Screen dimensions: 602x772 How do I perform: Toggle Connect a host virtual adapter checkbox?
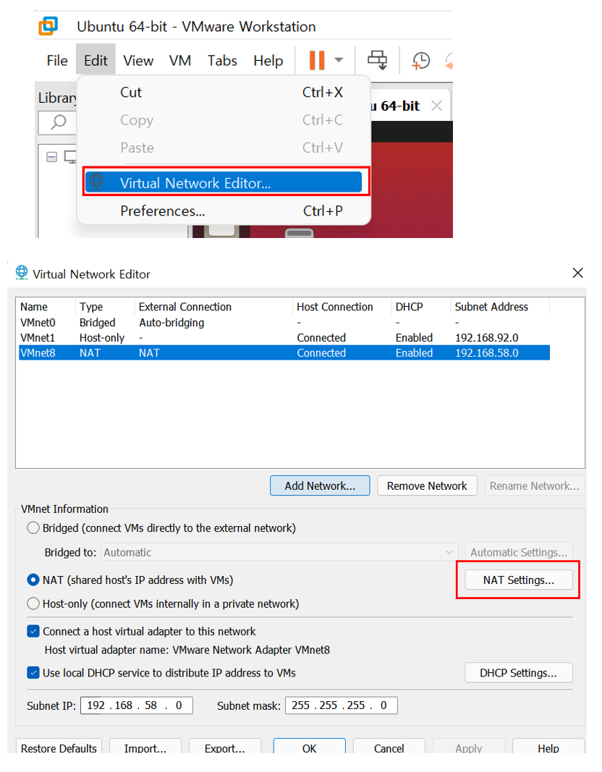coord(33,631)
